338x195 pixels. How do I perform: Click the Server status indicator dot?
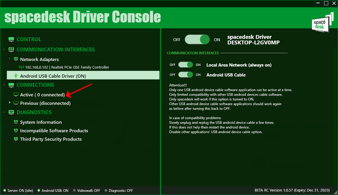[4, 191]
